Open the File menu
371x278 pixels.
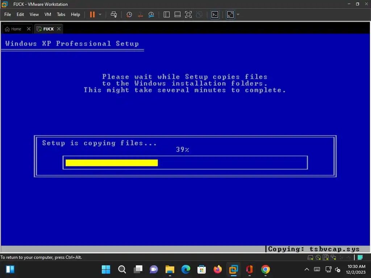tap(8, 14)
